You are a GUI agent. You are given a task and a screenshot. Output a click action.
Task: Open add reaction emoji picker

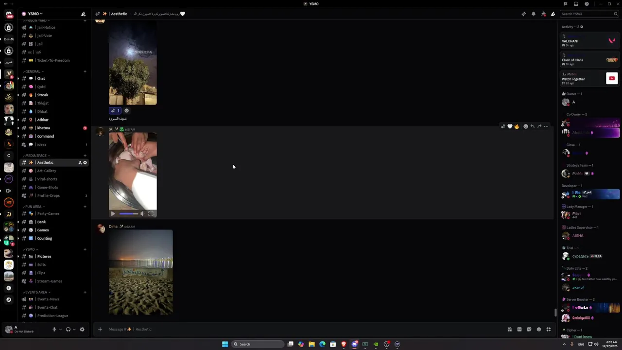[525, 126]
